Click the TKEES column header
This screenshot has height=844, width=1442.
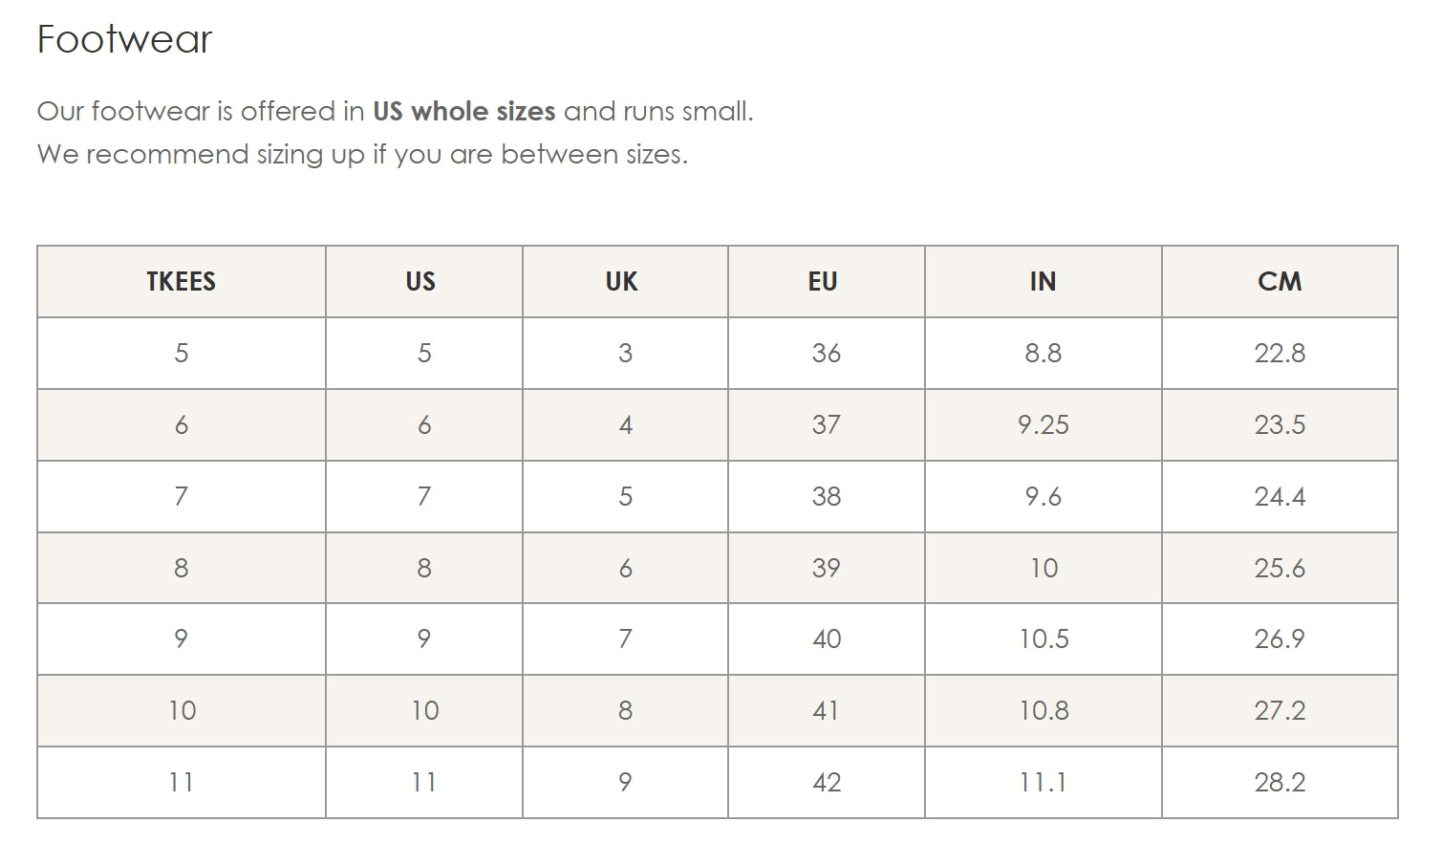coord(181,282)
